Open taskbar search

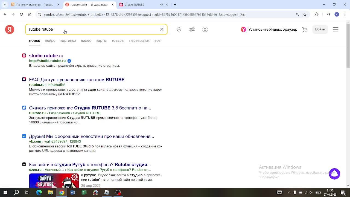16,192
